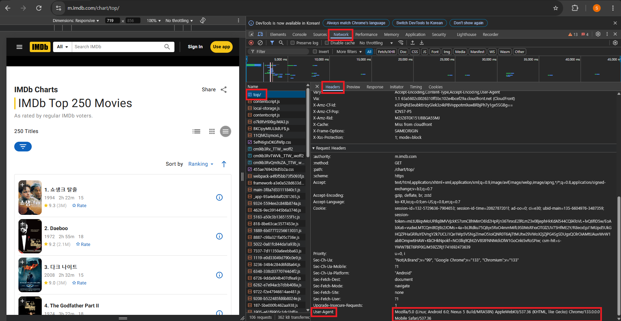Click Don't show again button
Image resolution: width=621 pixels, height=321 pixels.
468,23
